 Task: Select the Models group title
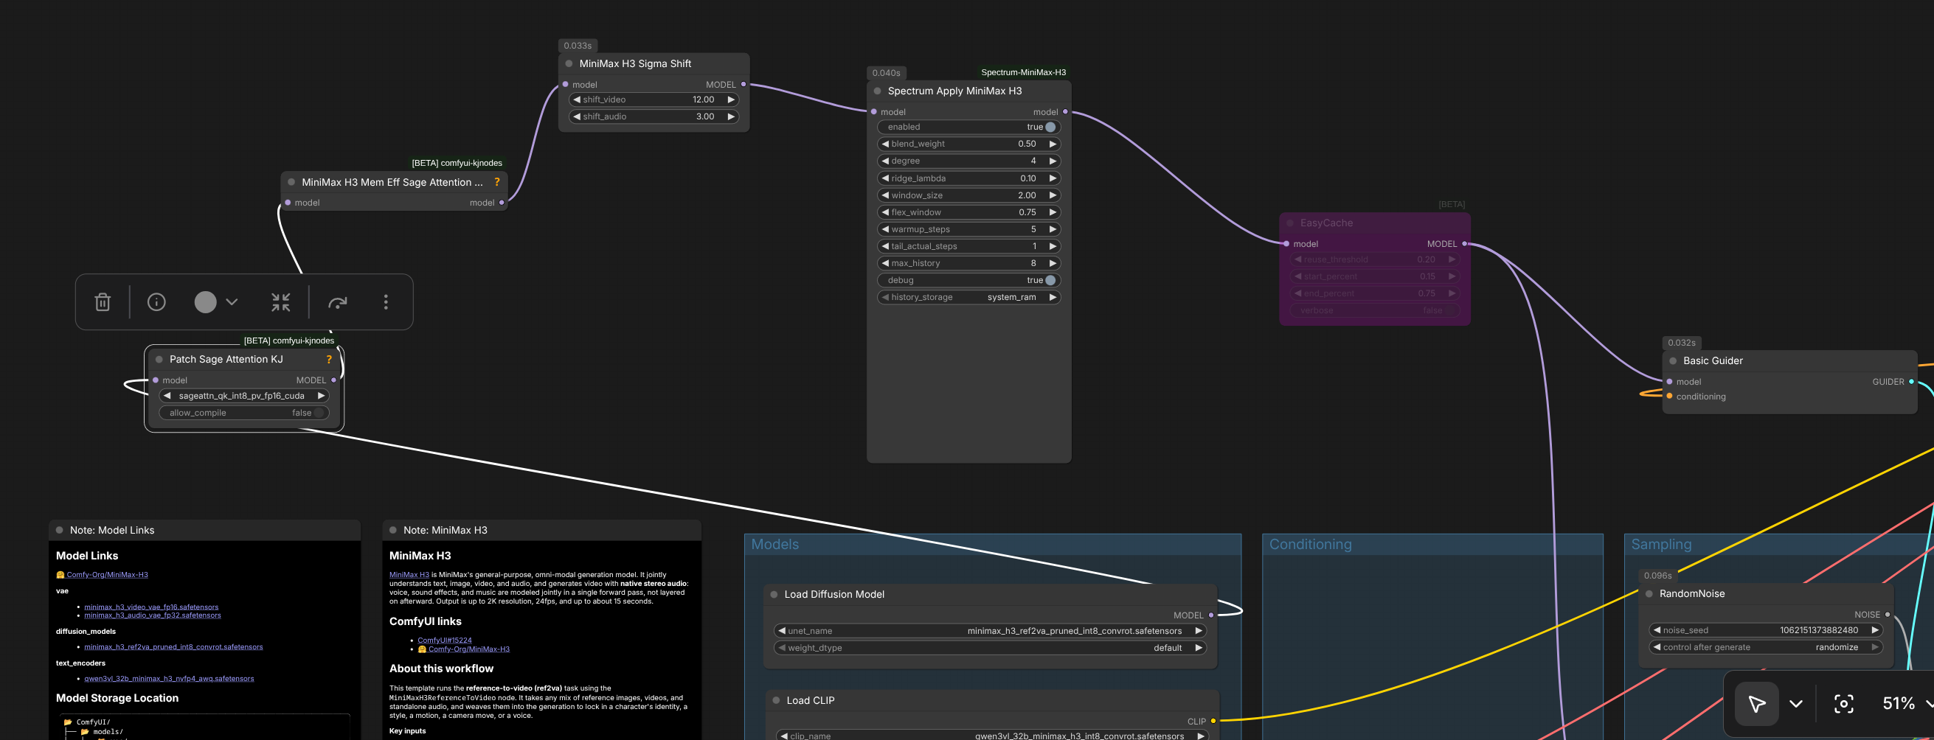pyautogui.click(x=774, y=544)
